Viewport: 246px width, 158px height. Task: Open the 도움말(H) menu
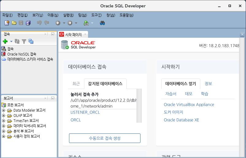[x=127, y=15]
